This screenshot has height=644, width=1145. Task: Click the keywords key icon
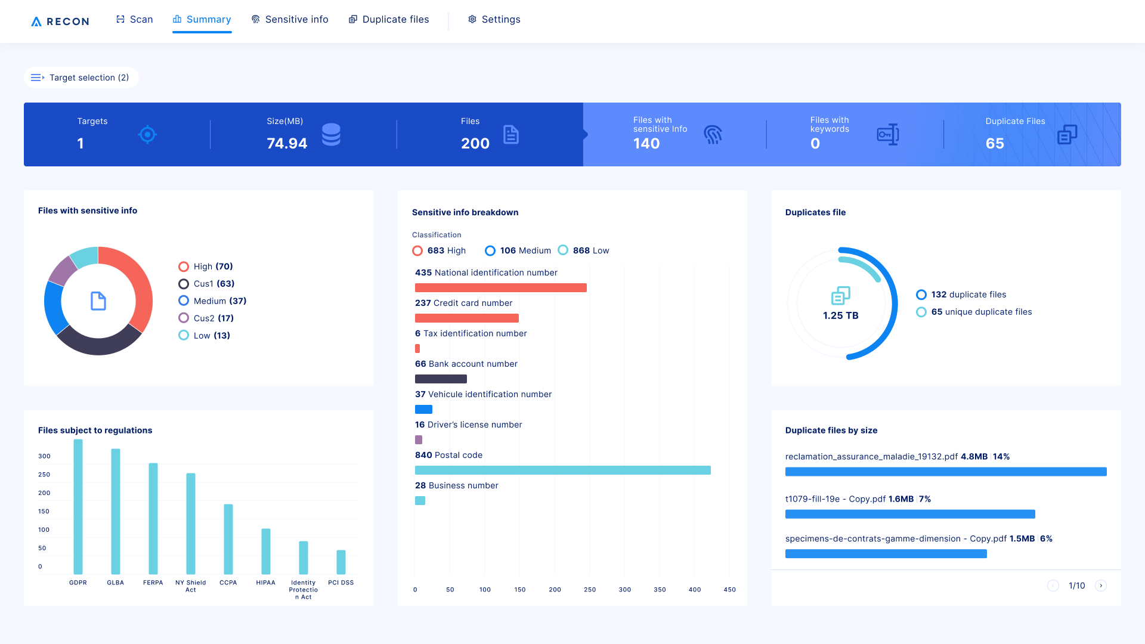[x=887, y=134]
